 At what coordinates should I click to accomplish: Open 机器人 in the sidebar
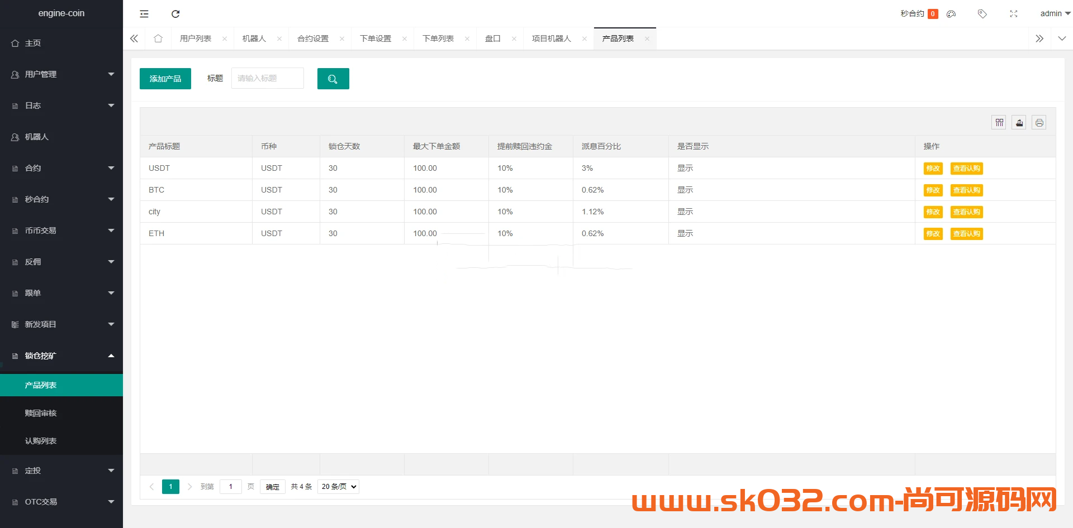[61, 137]
